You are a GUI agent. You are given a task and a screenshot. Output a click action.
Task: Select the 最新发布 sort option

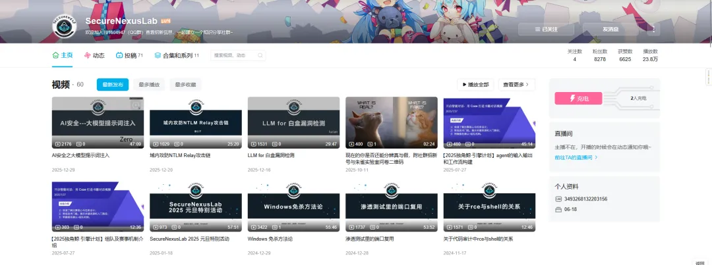(x=113, y=84)
